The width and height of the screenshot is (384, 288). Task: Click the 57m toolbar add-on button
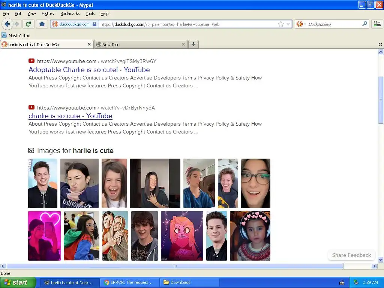(x=377, y=24)
